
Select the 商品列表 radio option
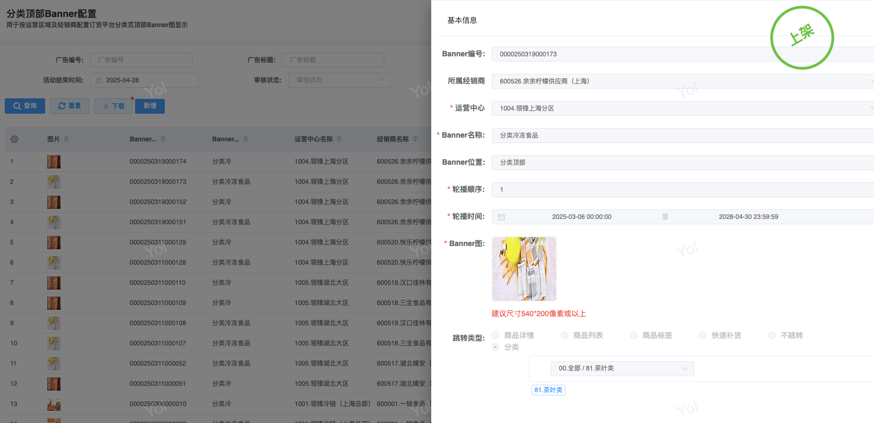pos(565,335)
